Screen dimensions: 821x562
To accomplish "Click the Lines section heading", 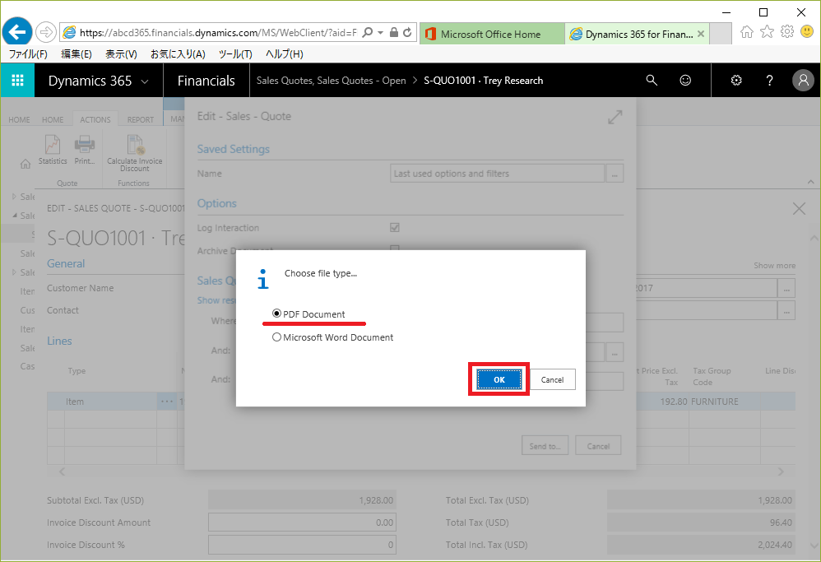I will click(60, 341).
